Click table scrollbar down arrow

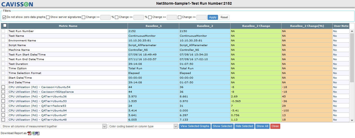352,120
